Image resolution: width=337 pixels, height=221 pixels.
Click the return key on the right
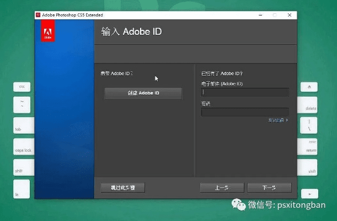pos(309,147)
